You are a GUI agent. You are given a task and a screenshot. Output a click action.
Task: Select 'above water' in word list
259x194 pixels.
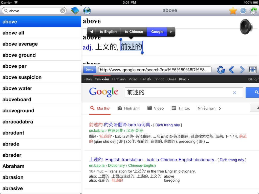(x=40, y=88)
